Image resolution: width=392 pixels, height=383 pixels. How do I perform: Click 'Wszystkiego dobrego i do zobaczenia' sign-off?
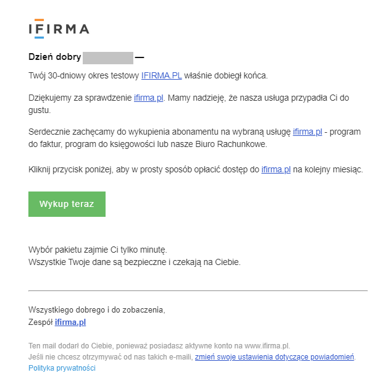96,310
